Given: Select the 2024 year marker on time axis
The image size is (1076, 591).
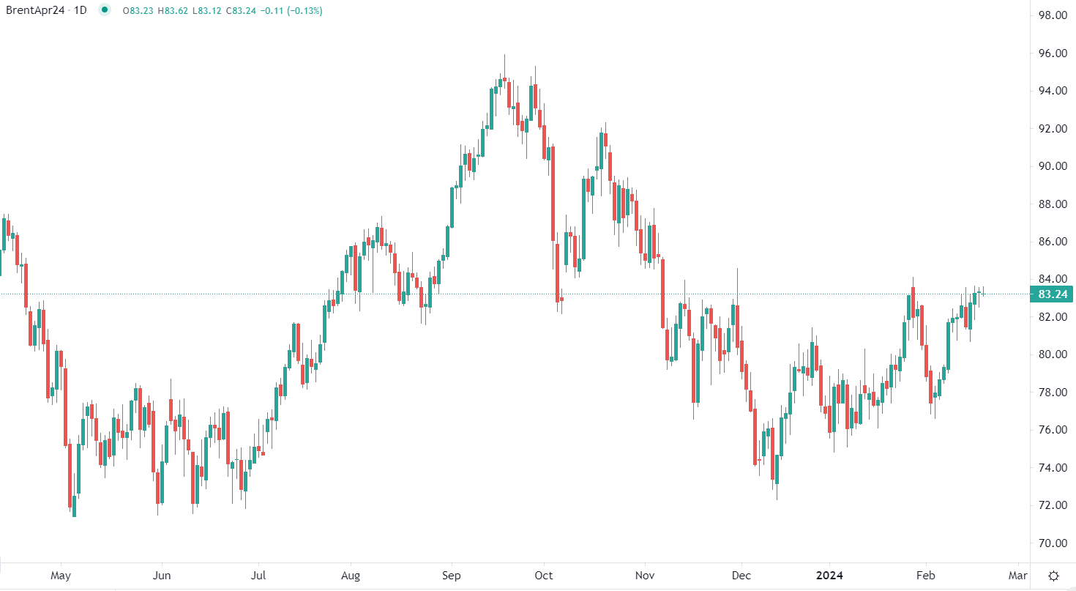Looking at the screenshot, I should (x=829, y=576).
